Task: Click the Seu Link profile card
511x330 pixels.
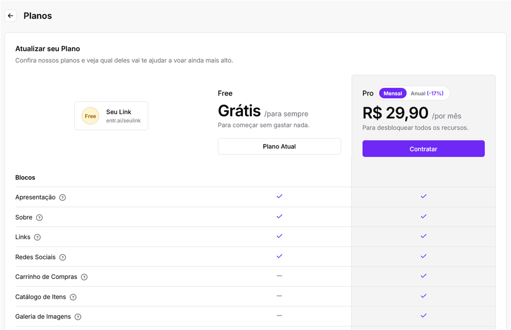Action: coord(111,116)
